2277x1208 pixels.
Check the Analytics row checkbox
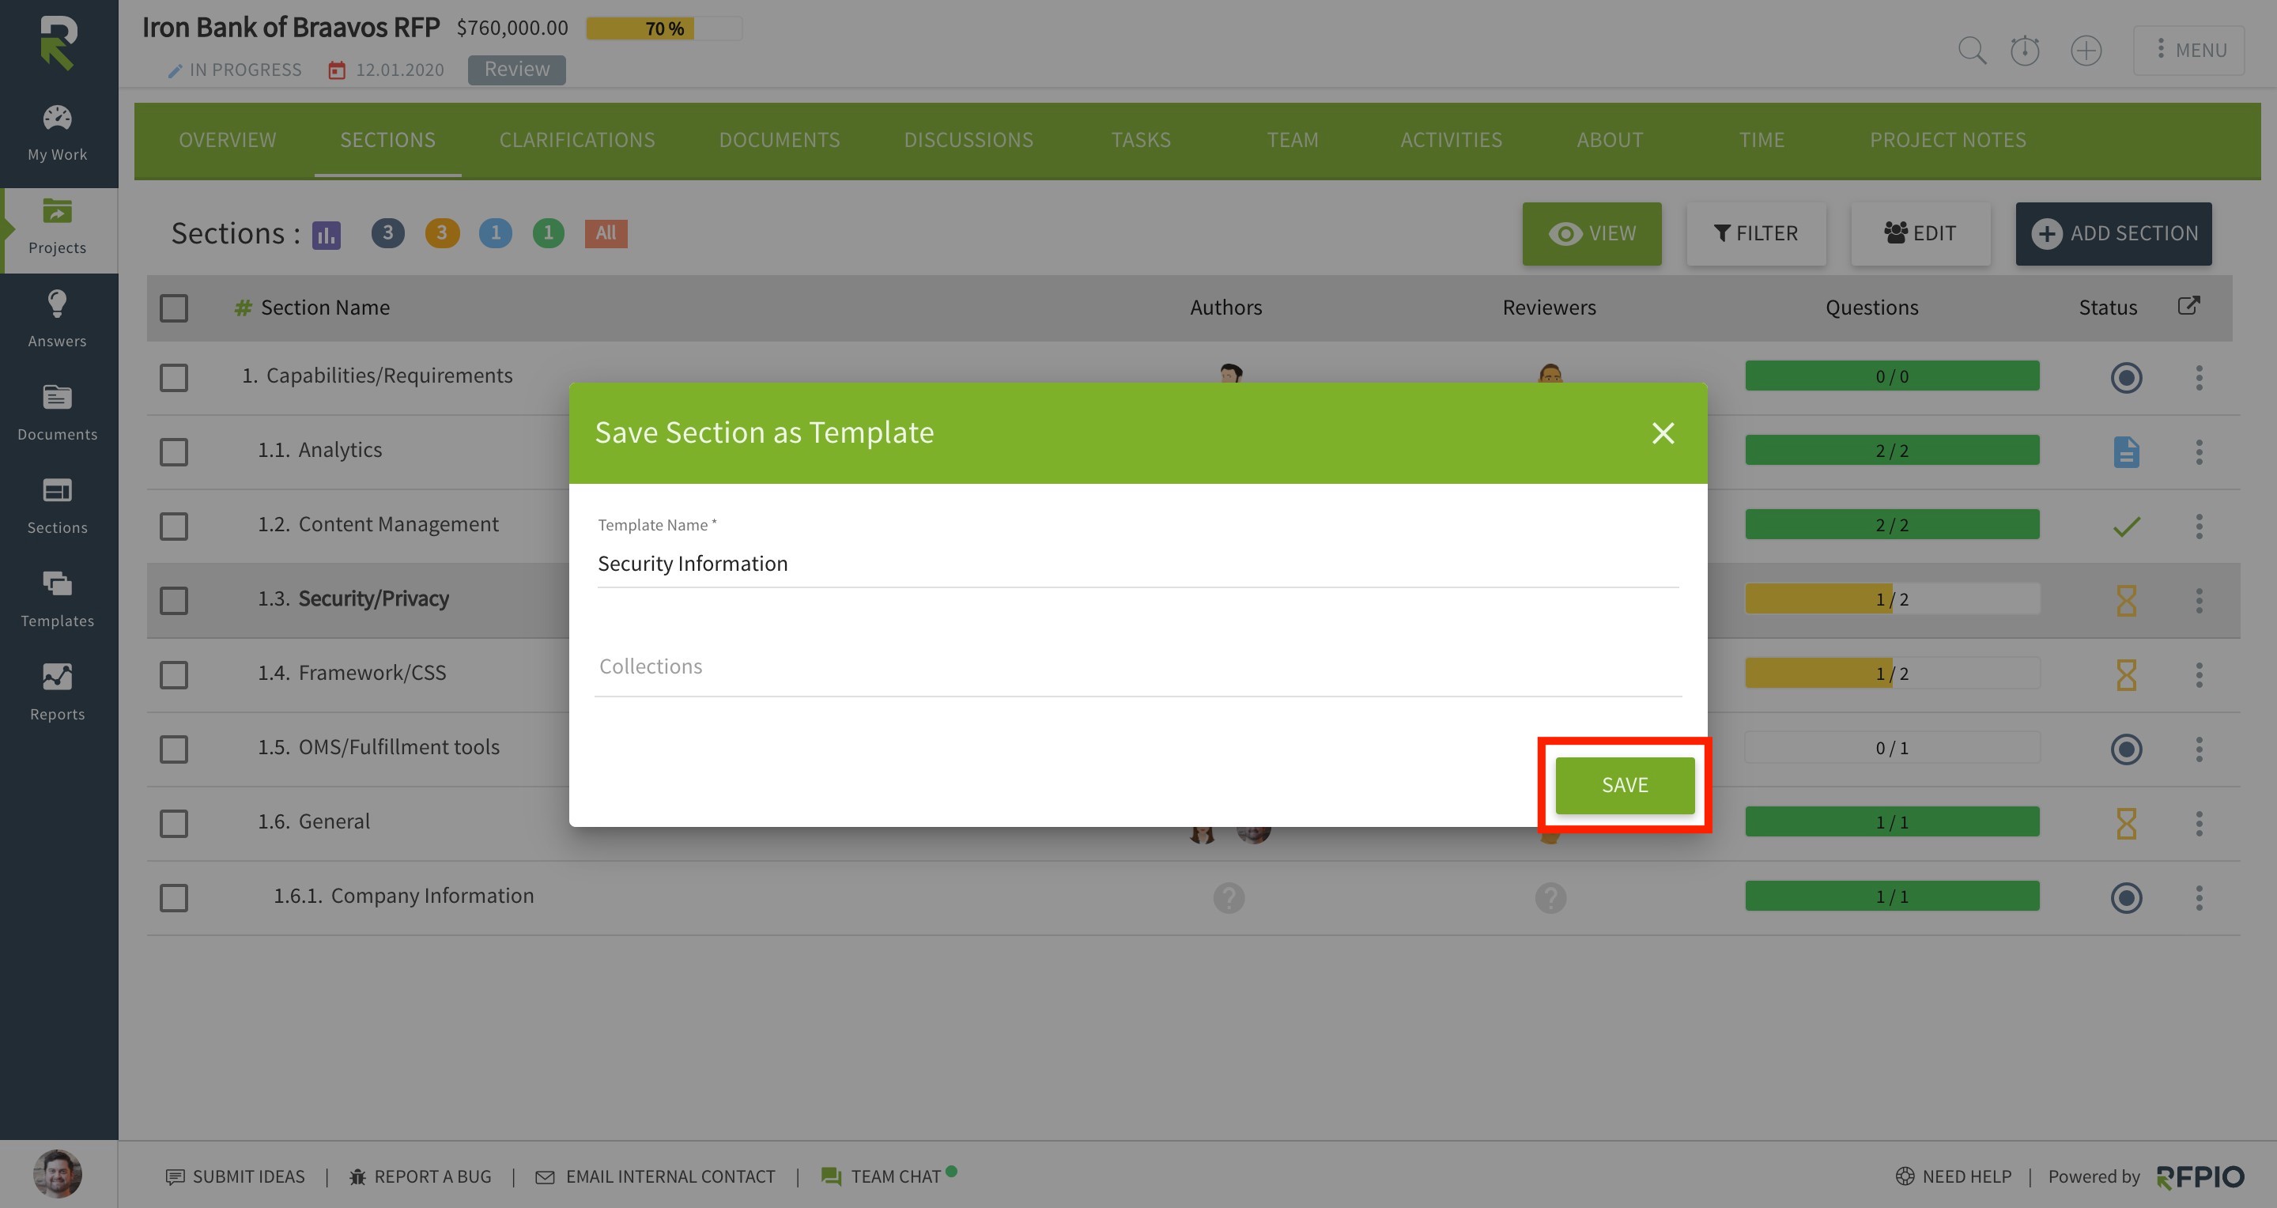(173, 451)
